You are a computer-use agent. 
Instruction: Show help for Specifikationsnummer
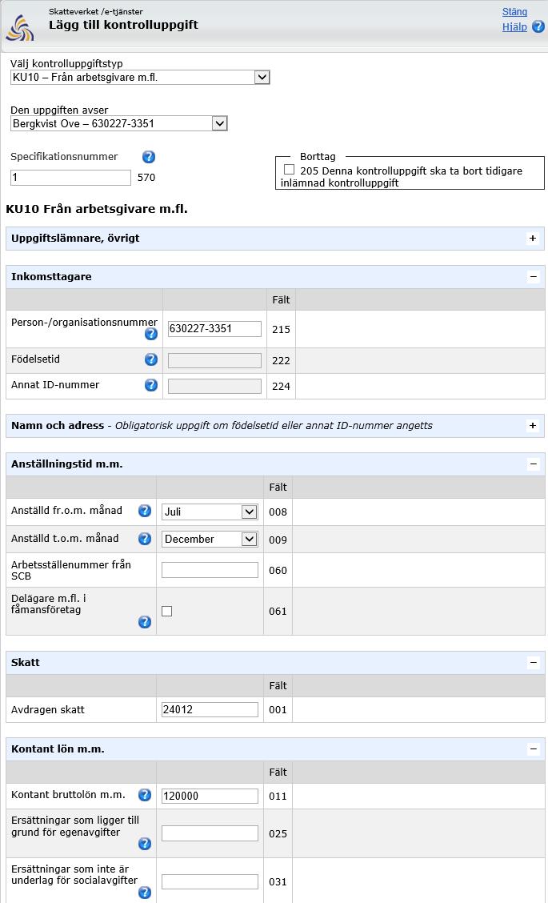(x=149, y=157)
